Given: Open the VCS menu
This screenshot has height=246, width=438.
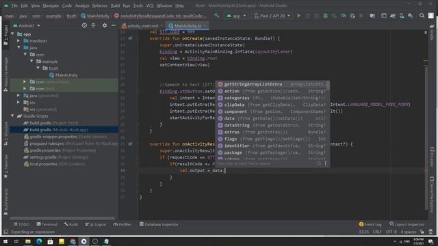Looking at the screenshot, I should coord(150,5).
